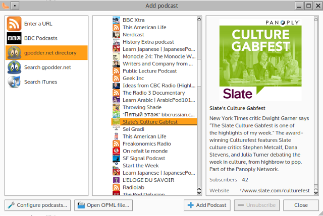Click the Subscribers count 42
This screenshot has height=216, width=323.
tap(245, 180)
